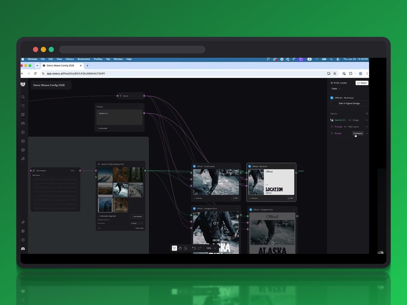Viewport: 407px width, 305px height.
Task: Expand Advanced options in Gemini node
Action: (104, 220)
